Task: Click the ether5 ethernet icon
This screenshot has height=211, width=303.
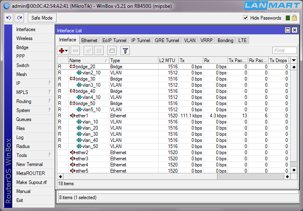Action: (x=72, y=171)
